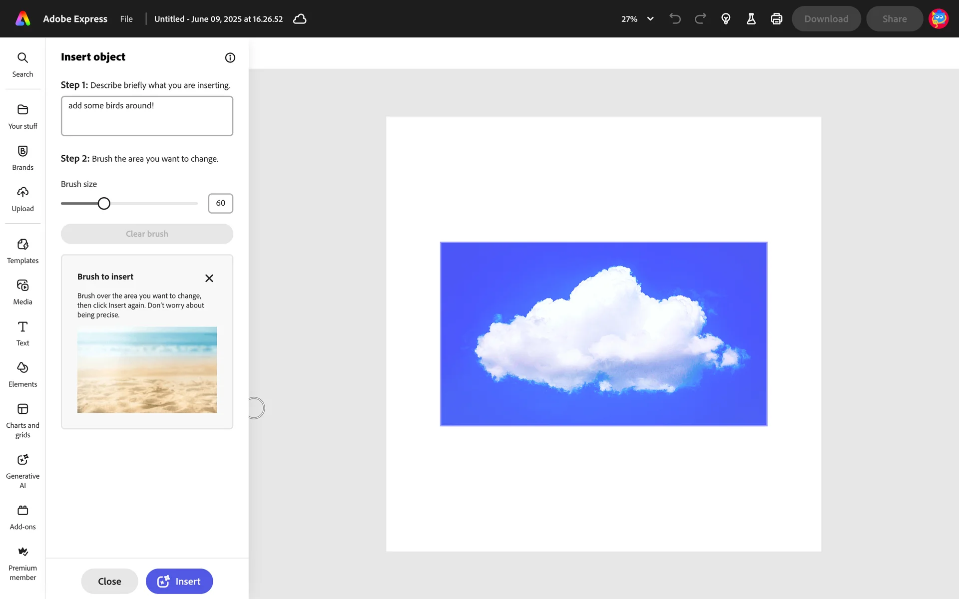The image size is (959, 599).
Task: Open Charts and grids panel
Action: pyautogui.click(x=22, y=420)
